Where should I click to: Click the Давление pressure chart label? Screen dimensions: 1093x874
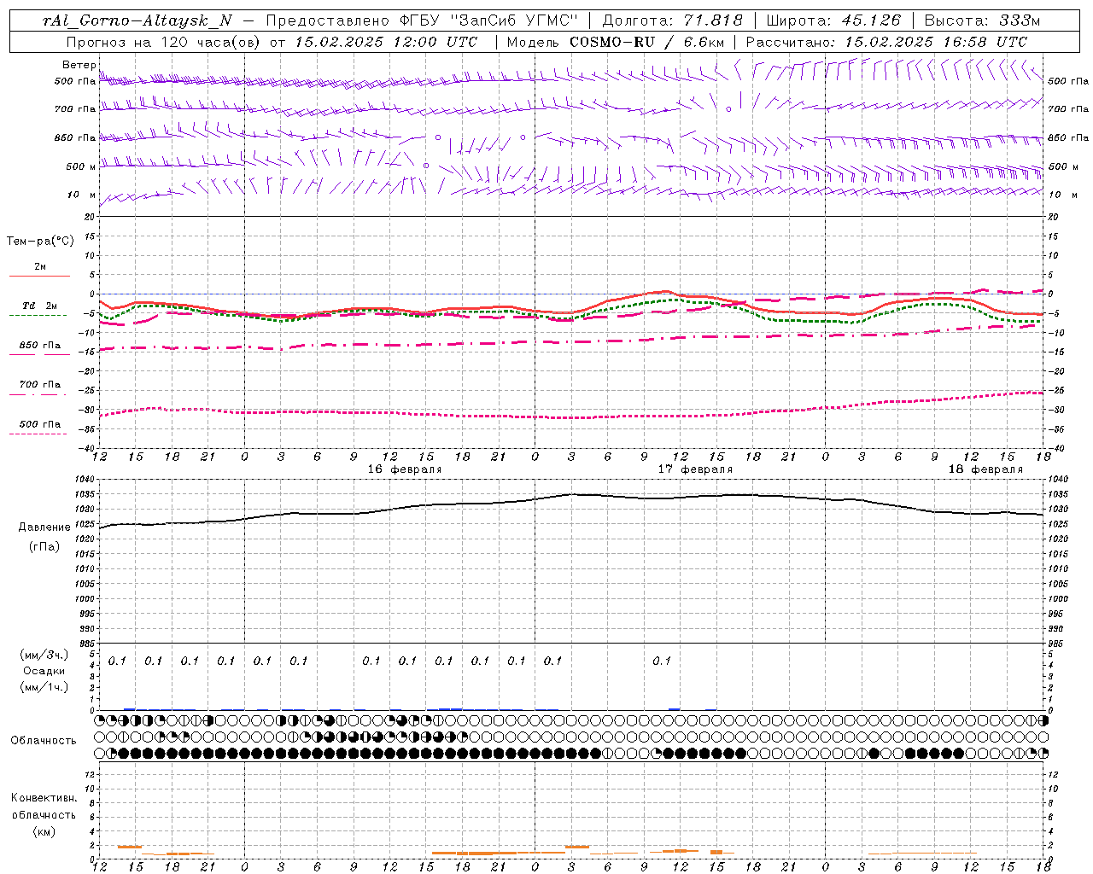point(44,527)
